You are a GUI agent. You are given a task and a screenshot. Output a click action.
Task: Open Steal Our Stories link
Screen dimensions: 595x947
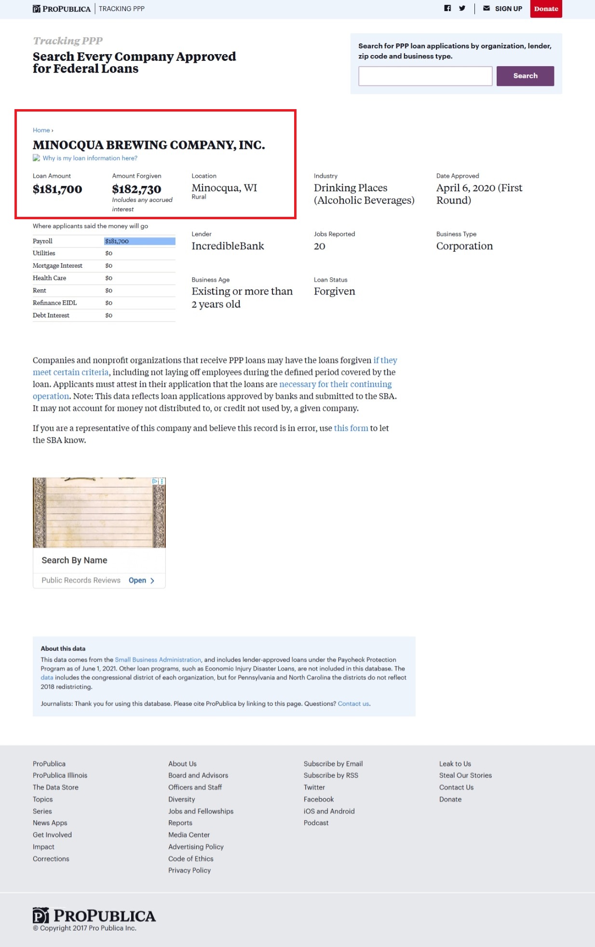click(x=465, y=775)
